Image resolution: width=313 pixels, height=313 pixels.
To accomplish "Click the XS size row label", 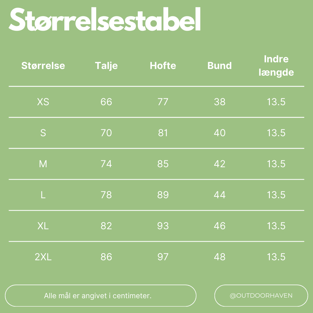I will pos(43,102).
